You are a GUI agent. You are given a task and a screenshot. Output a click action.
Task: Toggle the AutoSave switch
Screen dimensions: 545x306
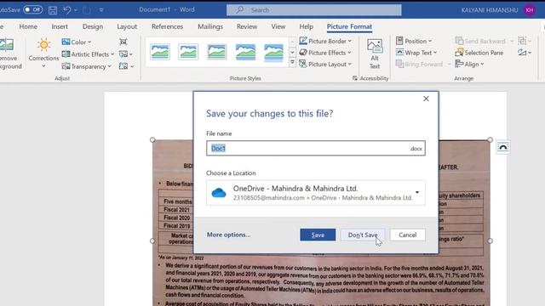(x=32, y=9)
